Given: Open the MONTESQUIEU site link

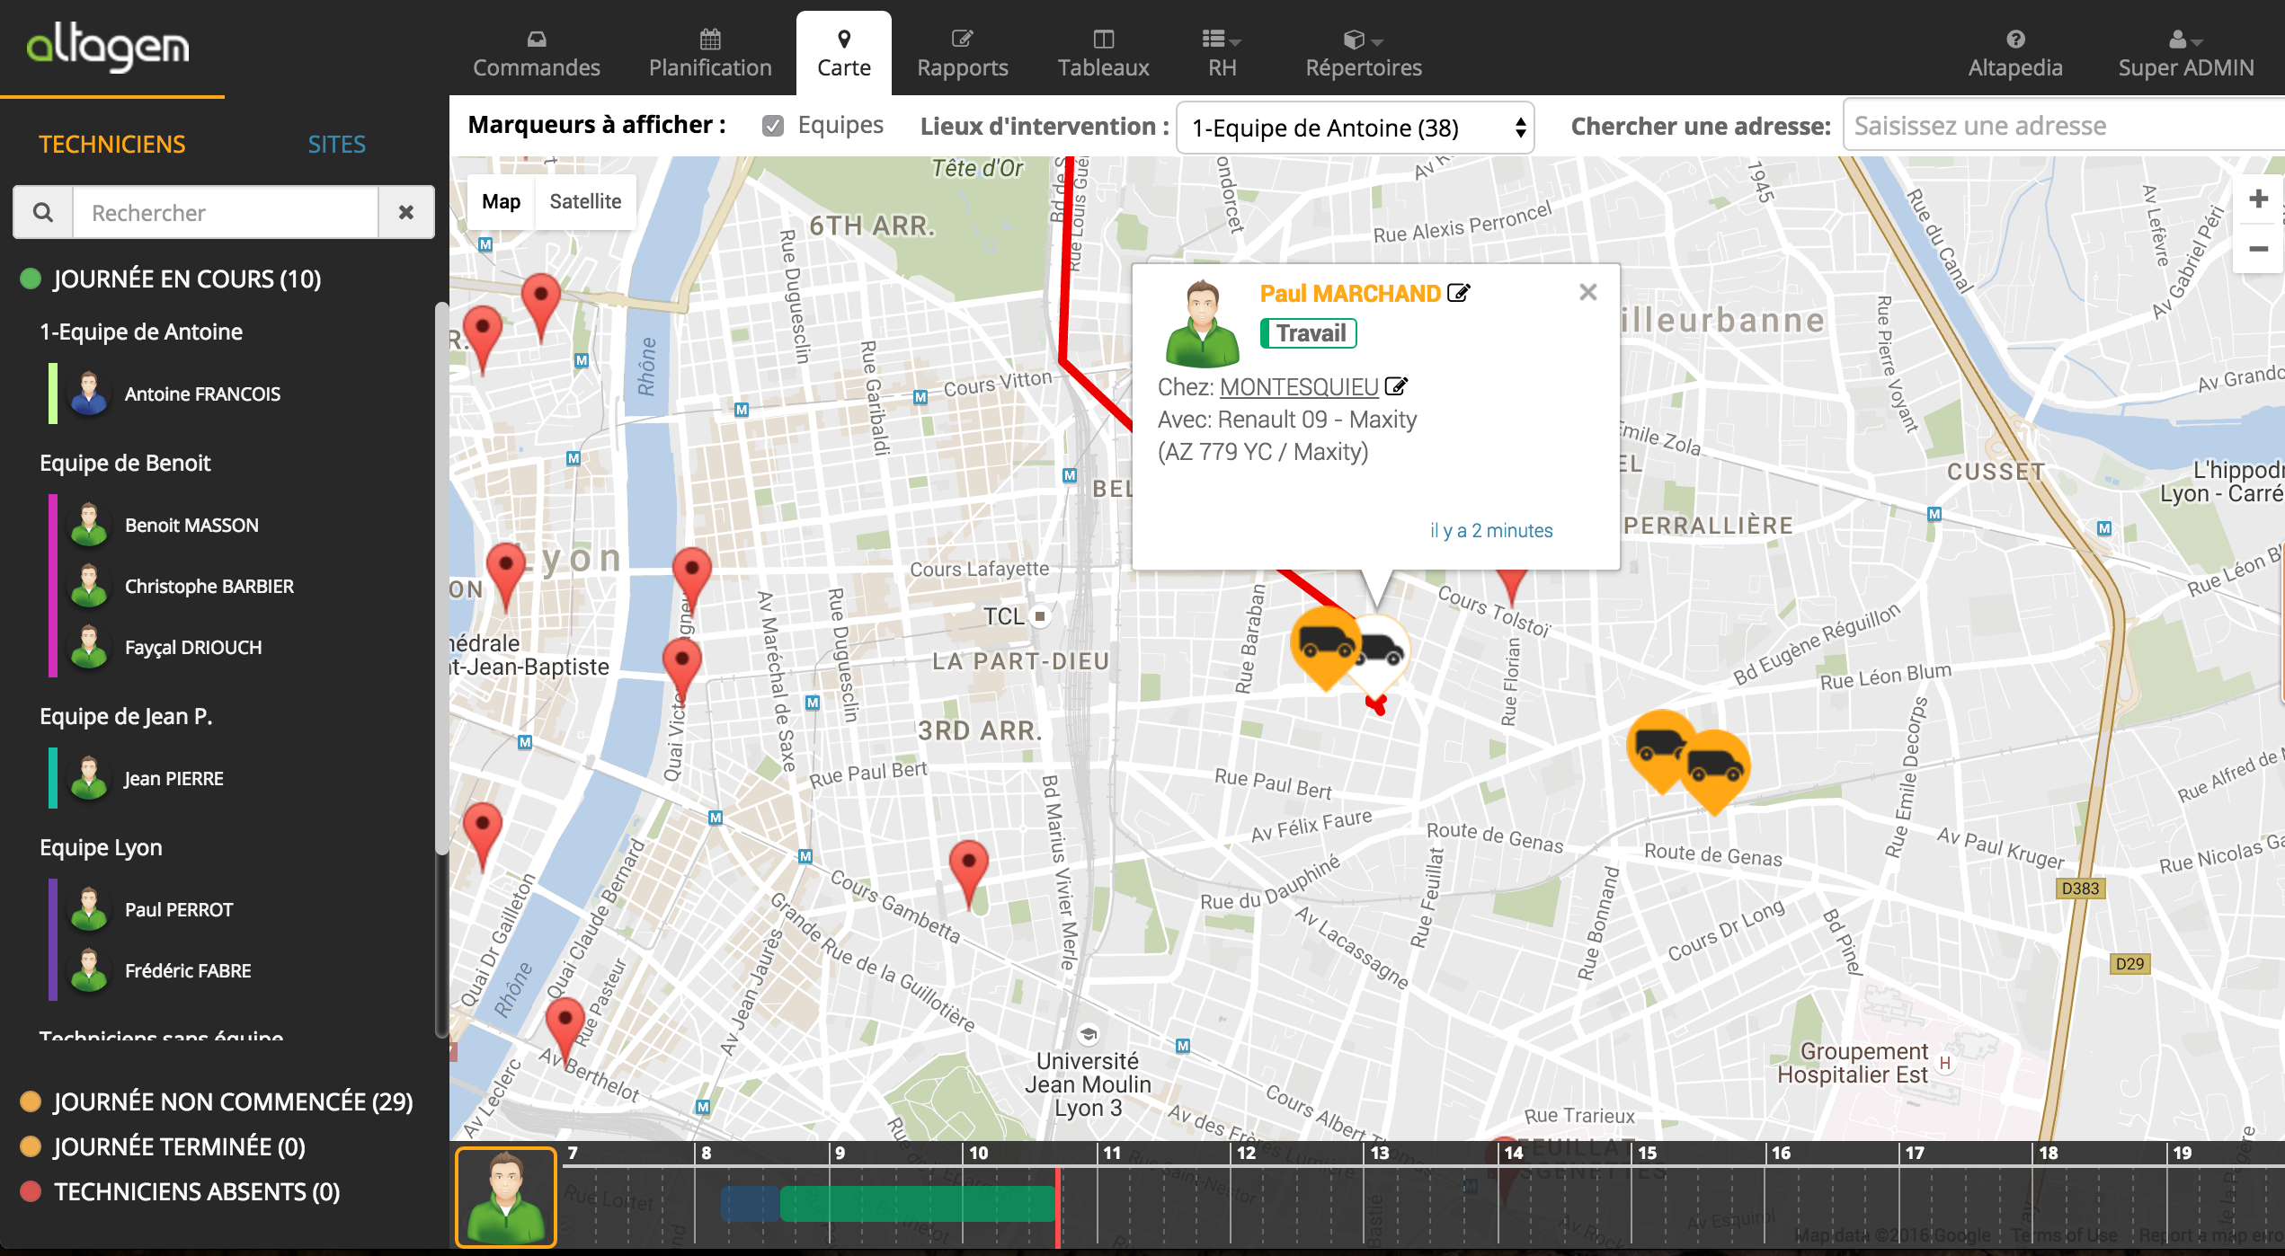Looking at the screenshot, I should point(1299,386).
